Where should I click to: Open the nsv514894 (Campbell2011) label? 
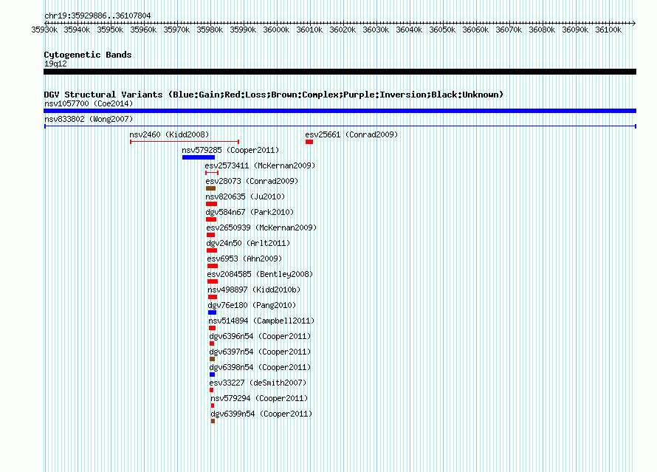coord(261,321)
